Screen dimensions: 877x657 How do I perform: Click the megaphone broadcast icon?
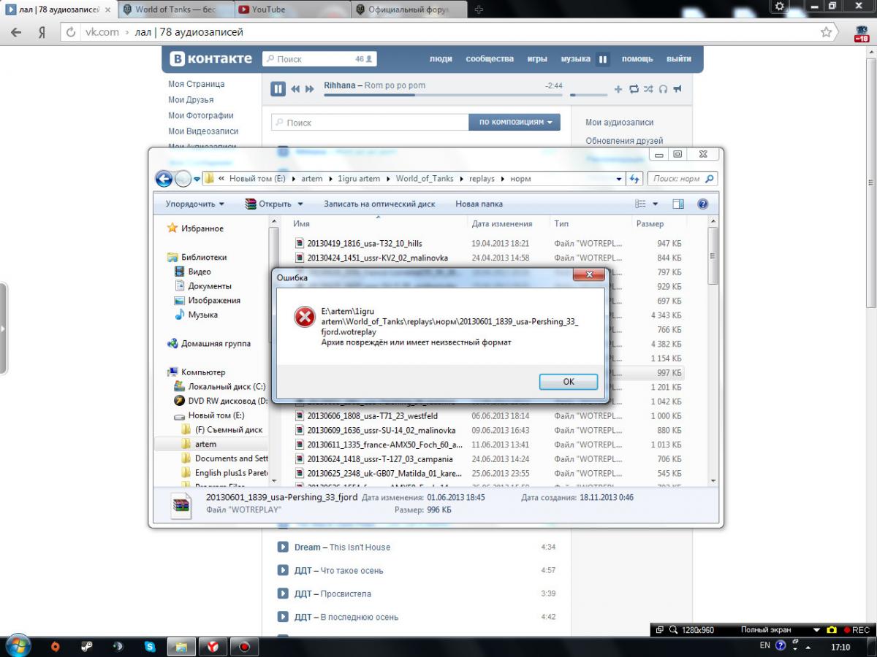[677, 89]
